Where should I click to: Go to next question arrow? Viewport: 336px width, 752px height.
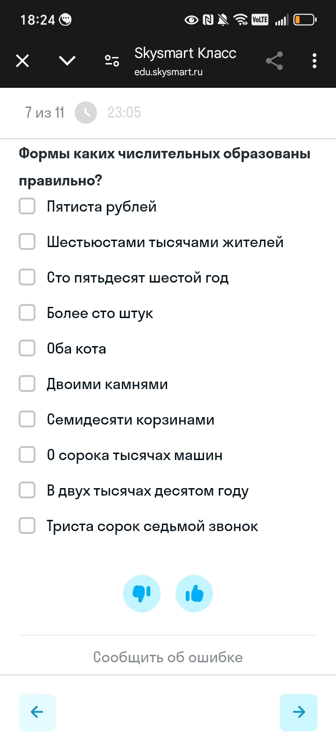[x=299, y=712]
